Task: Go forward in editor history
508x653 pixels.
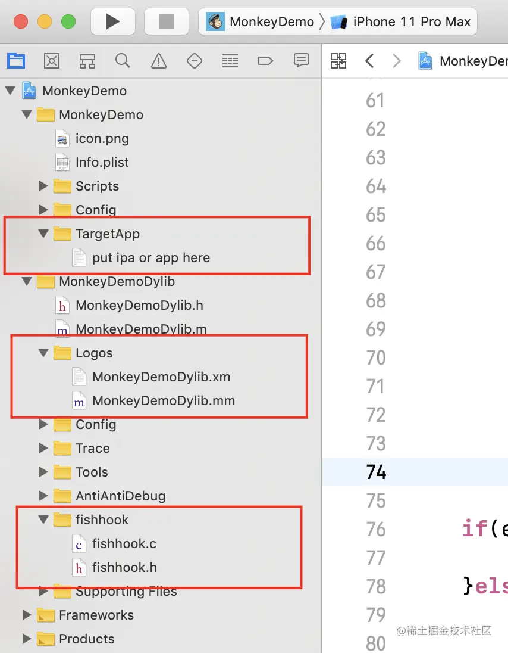Action: [397, 61]
